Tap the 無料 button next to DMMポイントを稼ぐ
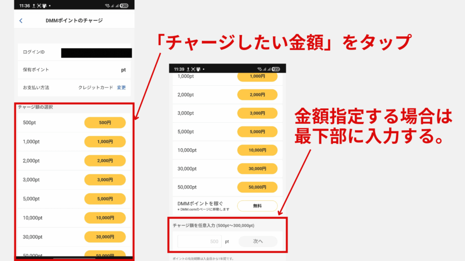The width and height of the screenshot is (465, 261). (x=257, y=206)
